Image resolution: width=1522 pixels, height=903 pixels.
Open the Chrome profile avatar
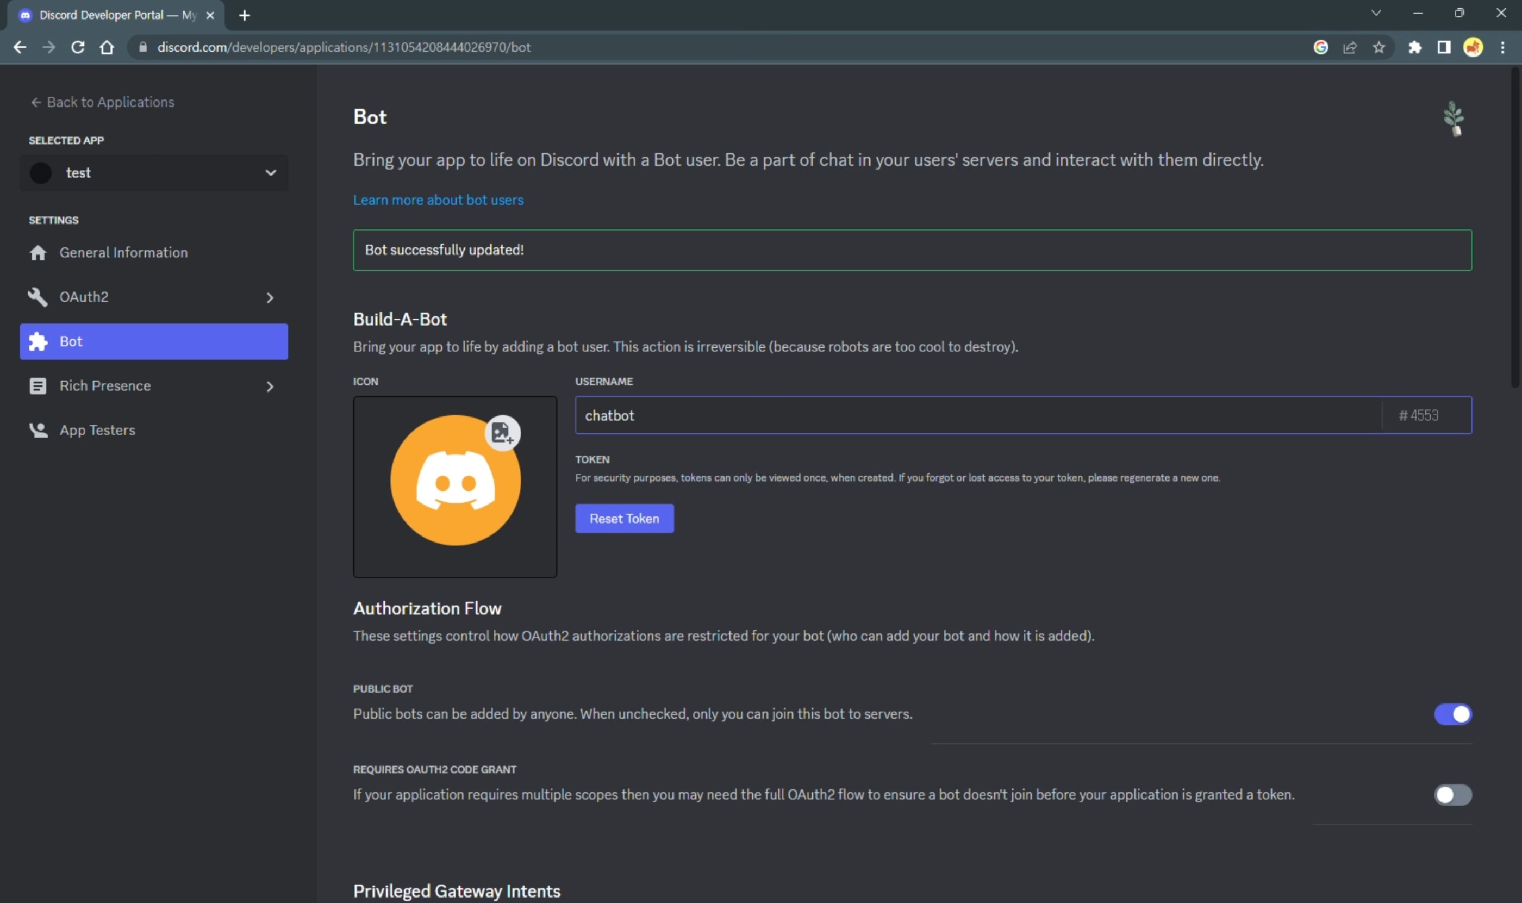pos(1473,47)
